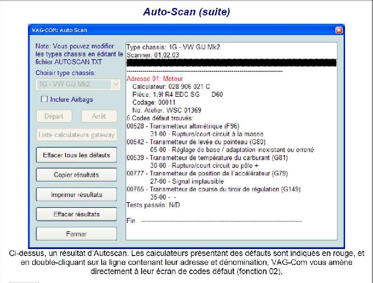The image size is (373, 283).
Task: Select 'Pièce: 1,9l R4 EDC SG' line
Action: [178, 94]
